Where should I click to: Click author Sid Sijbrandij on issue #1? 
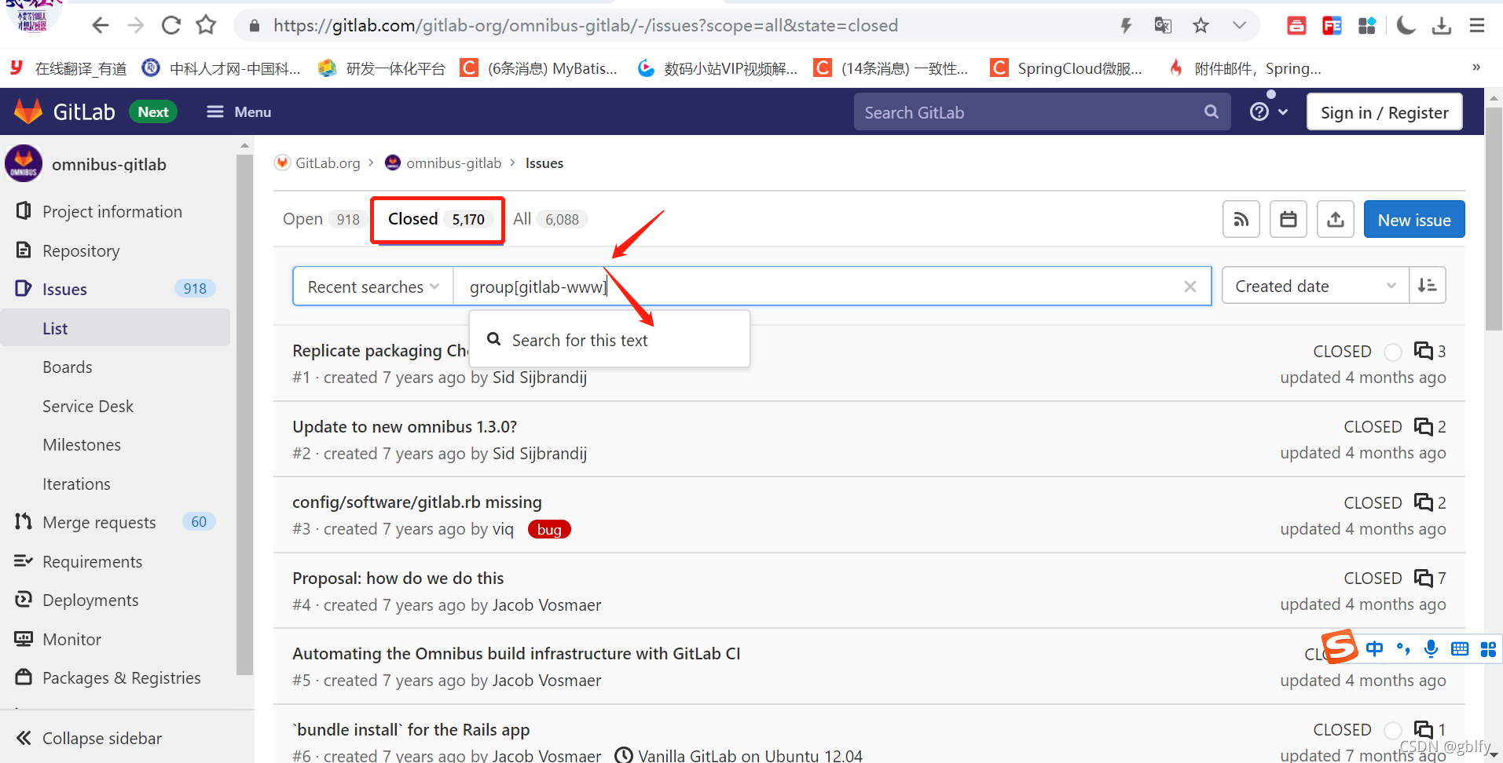pos(540,378)
